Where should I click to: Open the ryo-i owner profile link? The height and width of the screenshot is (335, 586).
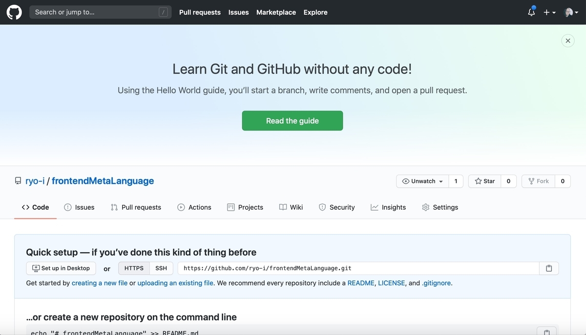pyautogui.click(x=35, y=181)
